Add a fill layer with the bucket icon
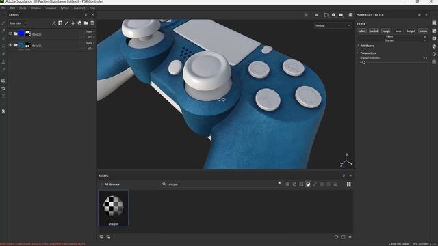Viewport: 438px width, 246px height. click(x=73, y=23)
